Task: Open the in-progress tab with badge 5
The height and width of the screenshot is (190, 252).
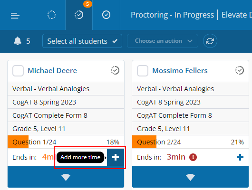Action: tap(79, 15)
